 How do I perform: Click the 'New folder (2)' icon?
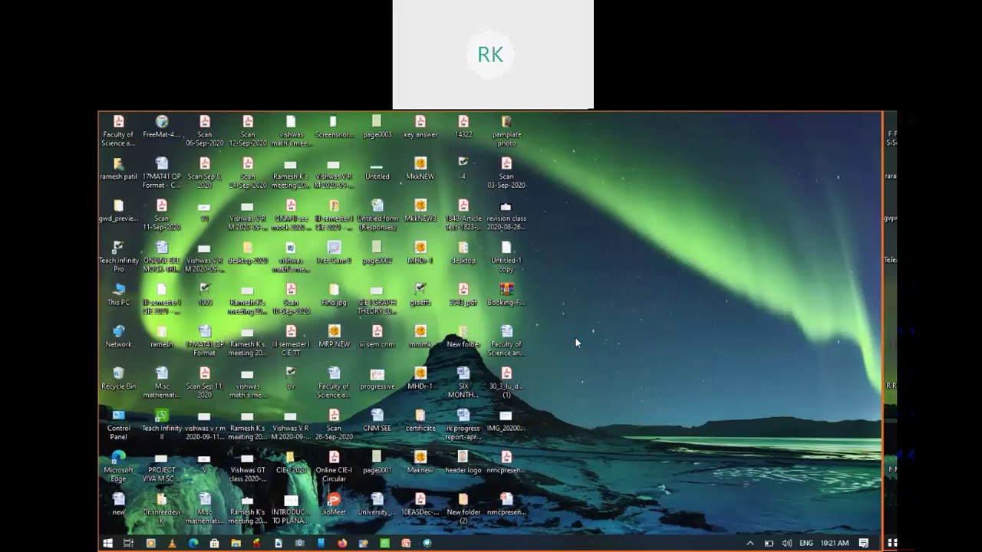[463, 508]
